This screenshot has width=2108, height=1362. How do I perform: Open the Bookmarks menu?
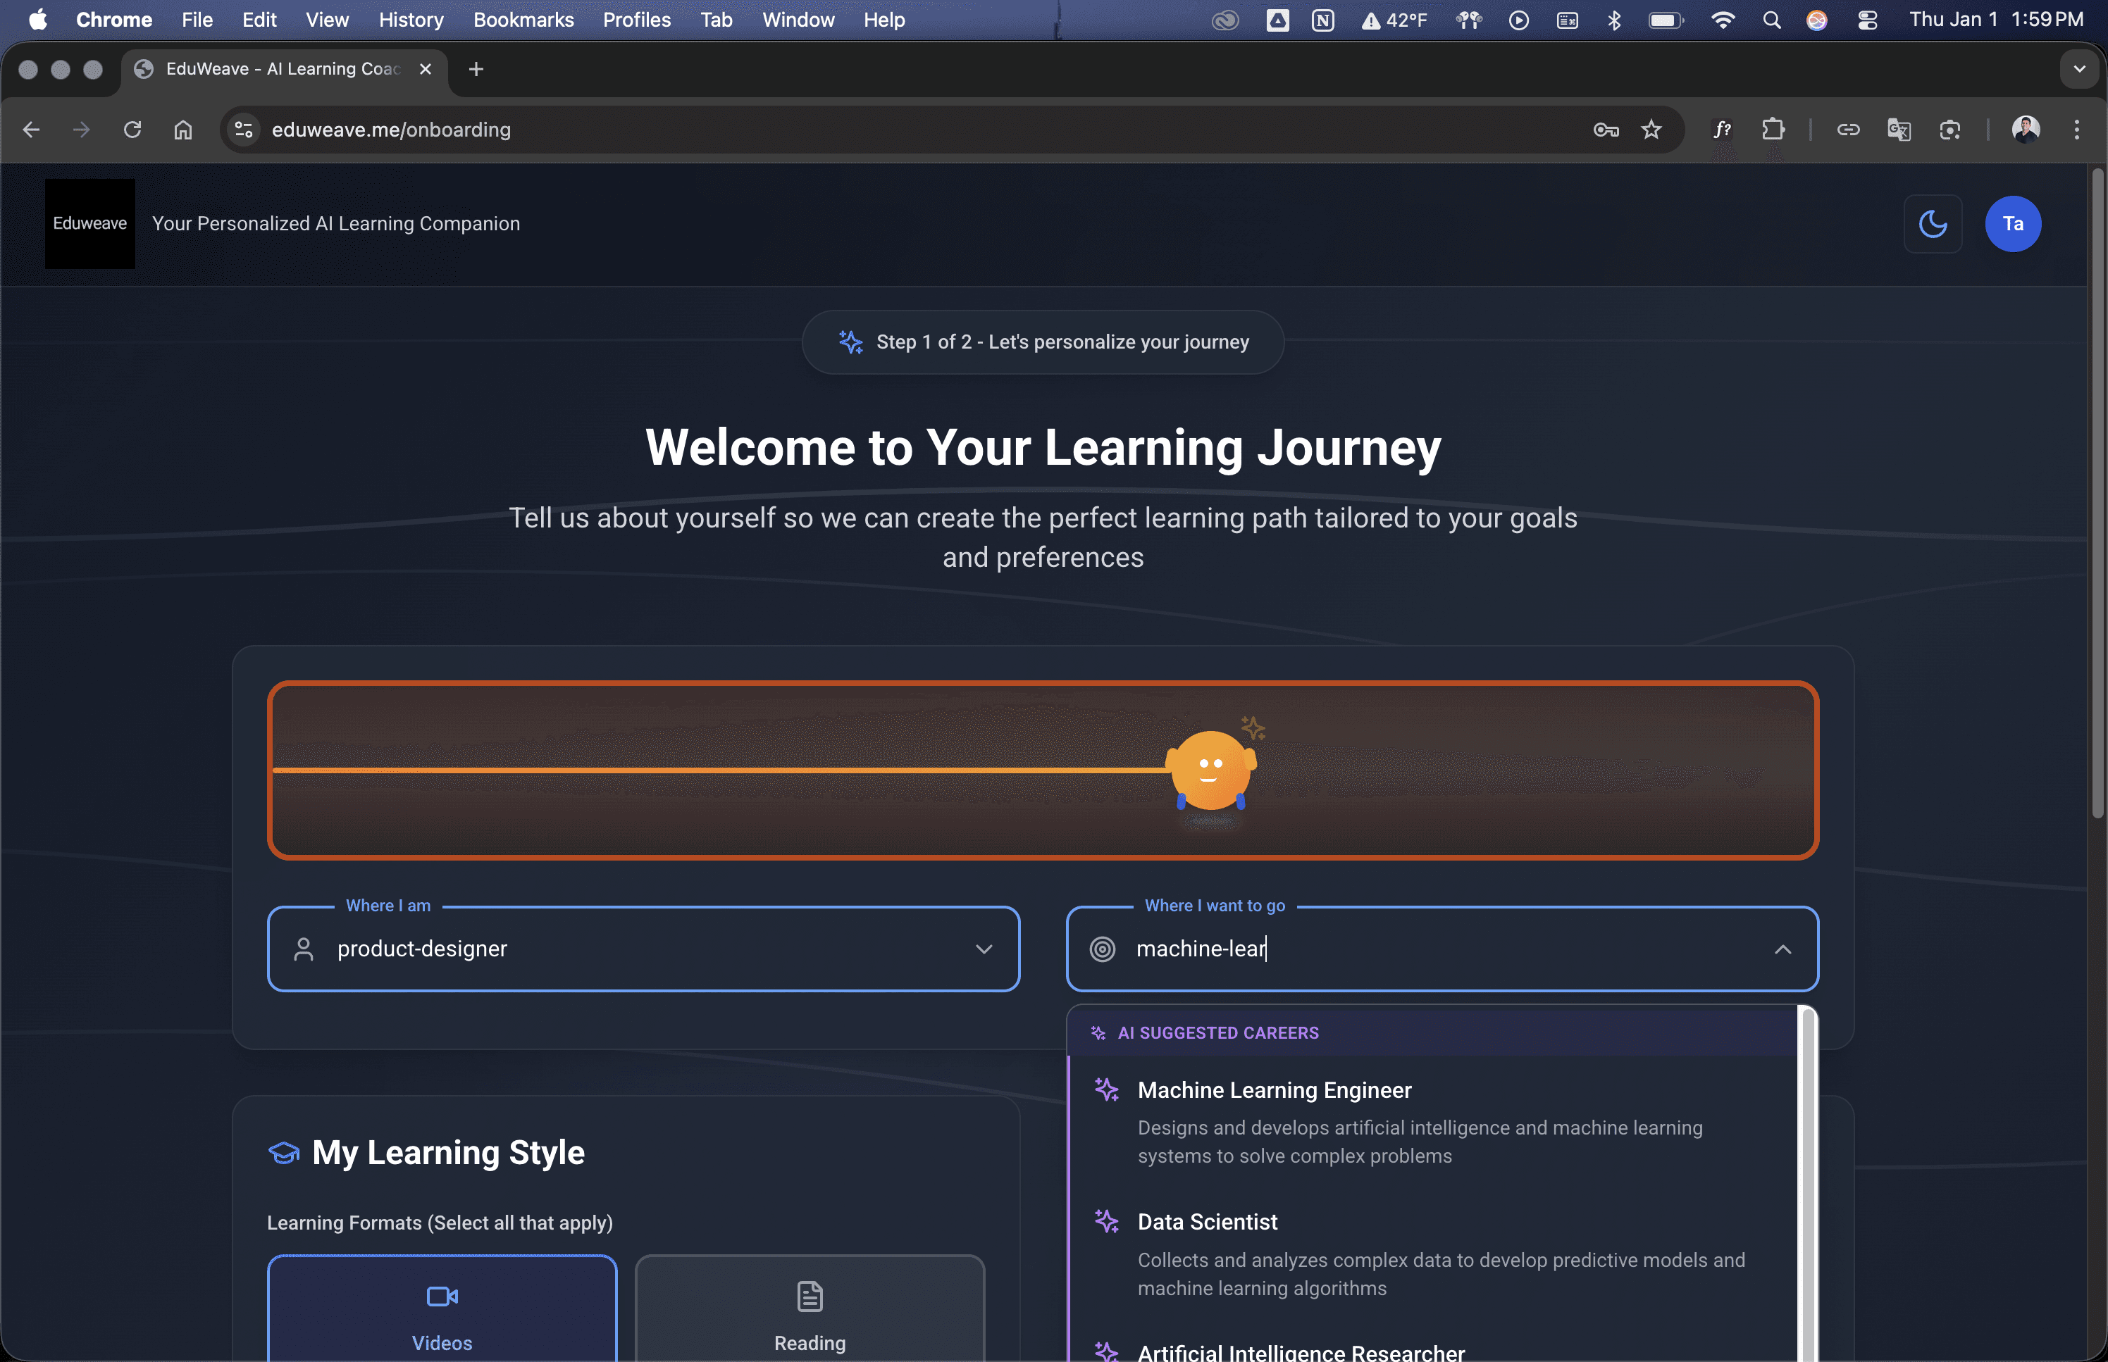point(523,20)
